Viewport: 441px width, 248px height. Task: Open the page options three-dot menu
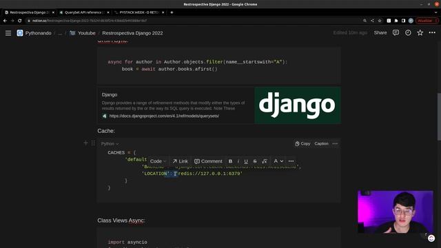pyautogui.click(x=432, y=32)
